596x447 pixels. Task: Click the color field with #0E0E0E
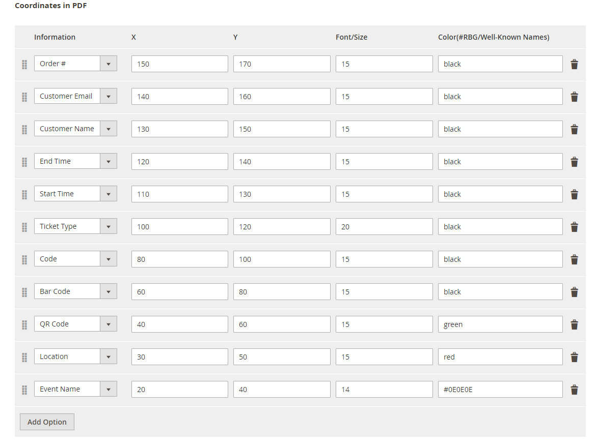click(x=500, y=390)
